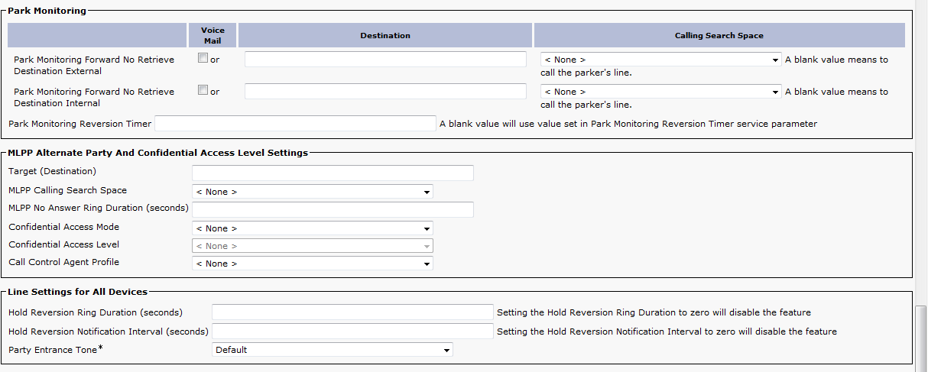Image resolution: width=928 pixels, height=372 pixels.
Task: Click the Calling Search Space column header
Action: pyautogui.click(x=719, y=35)
